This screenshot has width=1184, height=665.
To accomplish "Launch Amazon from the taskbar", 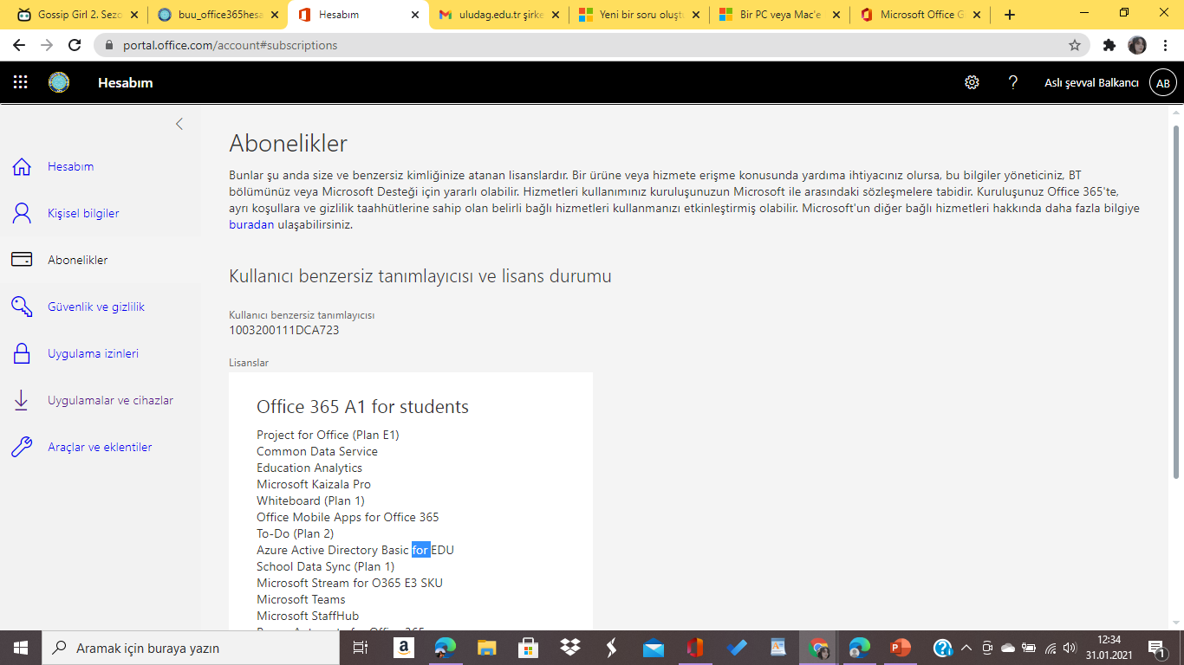I will (403, 648).
